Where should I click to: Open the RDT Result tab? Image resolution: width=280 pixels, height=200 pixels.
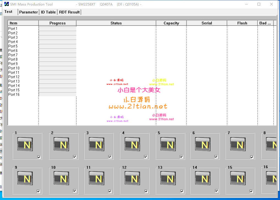click(x=69, y=12)
